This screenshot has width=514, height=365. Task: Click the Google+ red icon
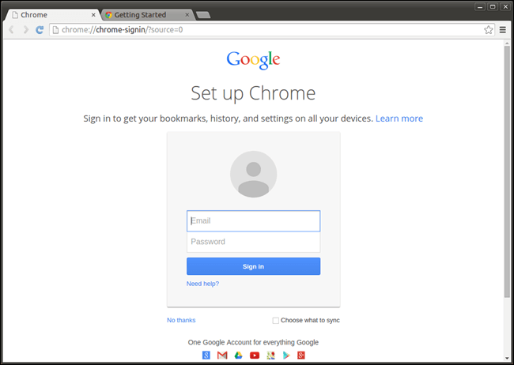[301, 356]
